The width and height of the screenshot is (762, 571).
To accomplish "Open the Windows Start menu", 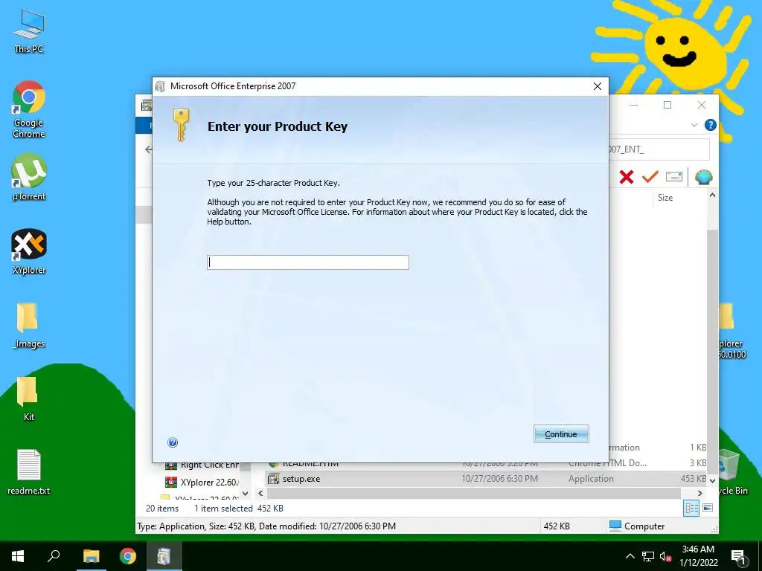I will pyautogui.click(x=18, y=556).
